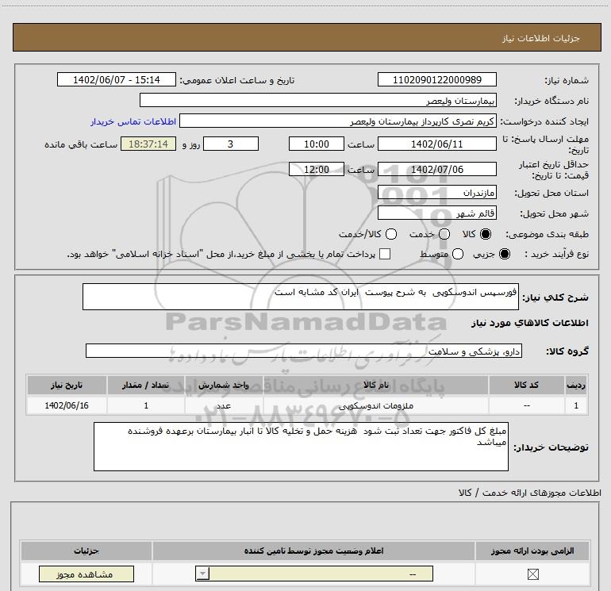Select the کالا radio button

point(486,234)
